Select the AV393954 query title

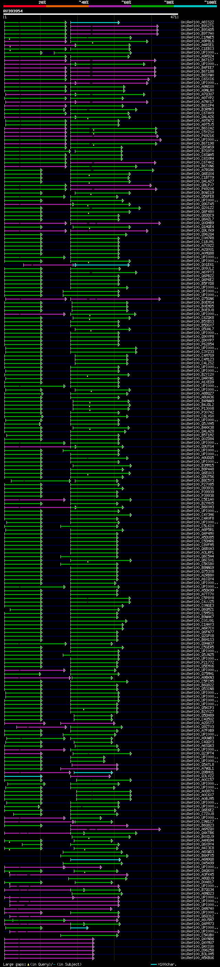[x=13, y=11]
